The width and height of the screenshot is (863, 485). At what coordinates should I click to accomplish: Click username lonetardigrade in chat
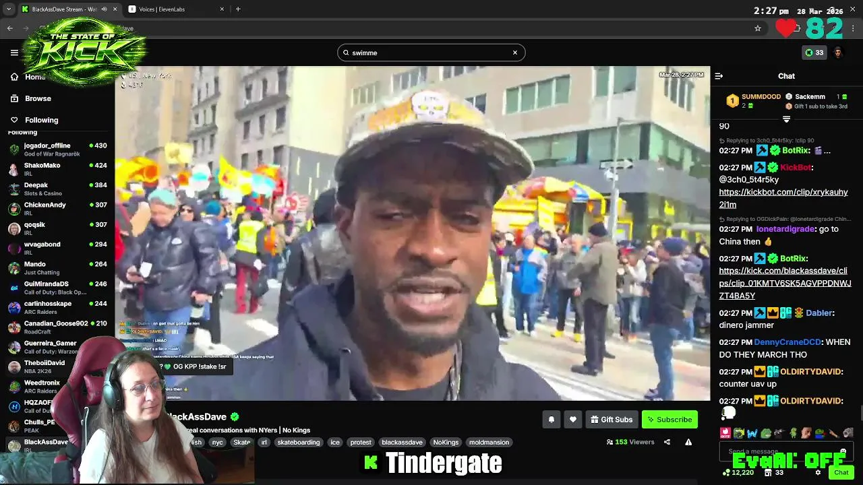click(x=785, y=229)
